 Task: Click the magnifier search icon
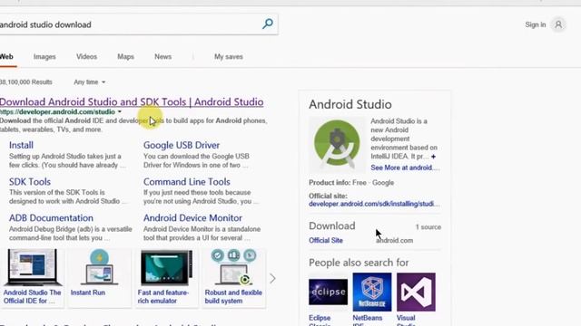pos(267,24)
